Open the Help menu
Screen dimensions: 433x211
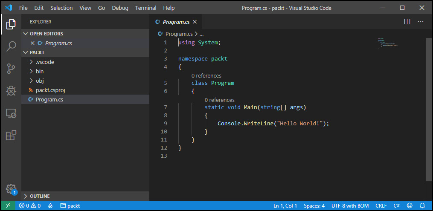click(x=169, y=8)
